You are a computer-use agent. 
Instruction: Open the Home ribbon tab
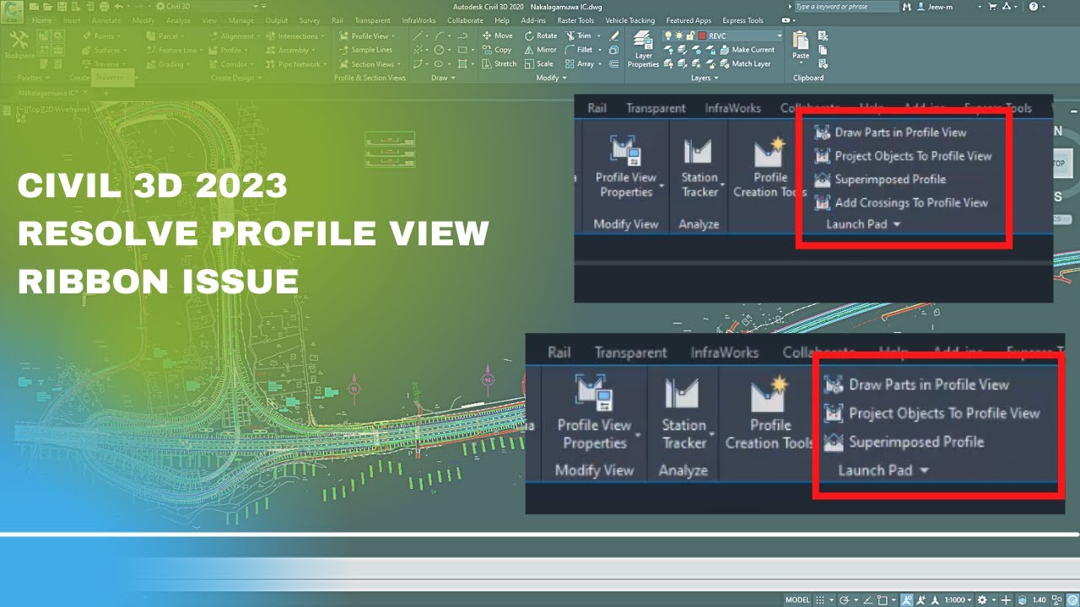[42, 20]
